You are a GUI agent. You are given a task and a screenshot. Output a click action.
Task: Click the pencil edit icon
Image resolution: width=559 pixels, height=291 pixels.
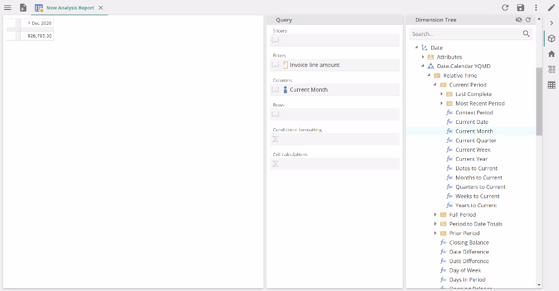coord(551,8)
